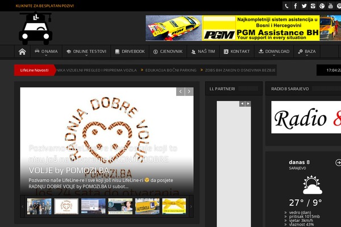Click the globe icon beside Instagram
The image size is (341, 227).
pos(322,6)
